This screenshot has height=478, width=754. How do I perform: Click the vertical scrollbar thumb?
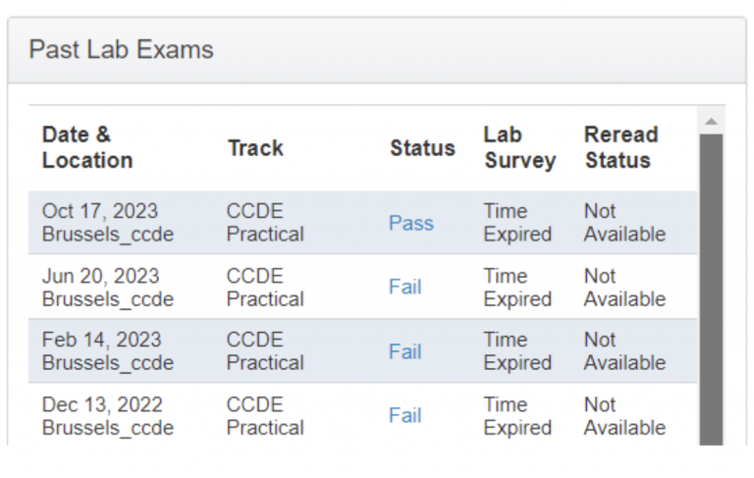pyautogui.click(x=711, y=285)
